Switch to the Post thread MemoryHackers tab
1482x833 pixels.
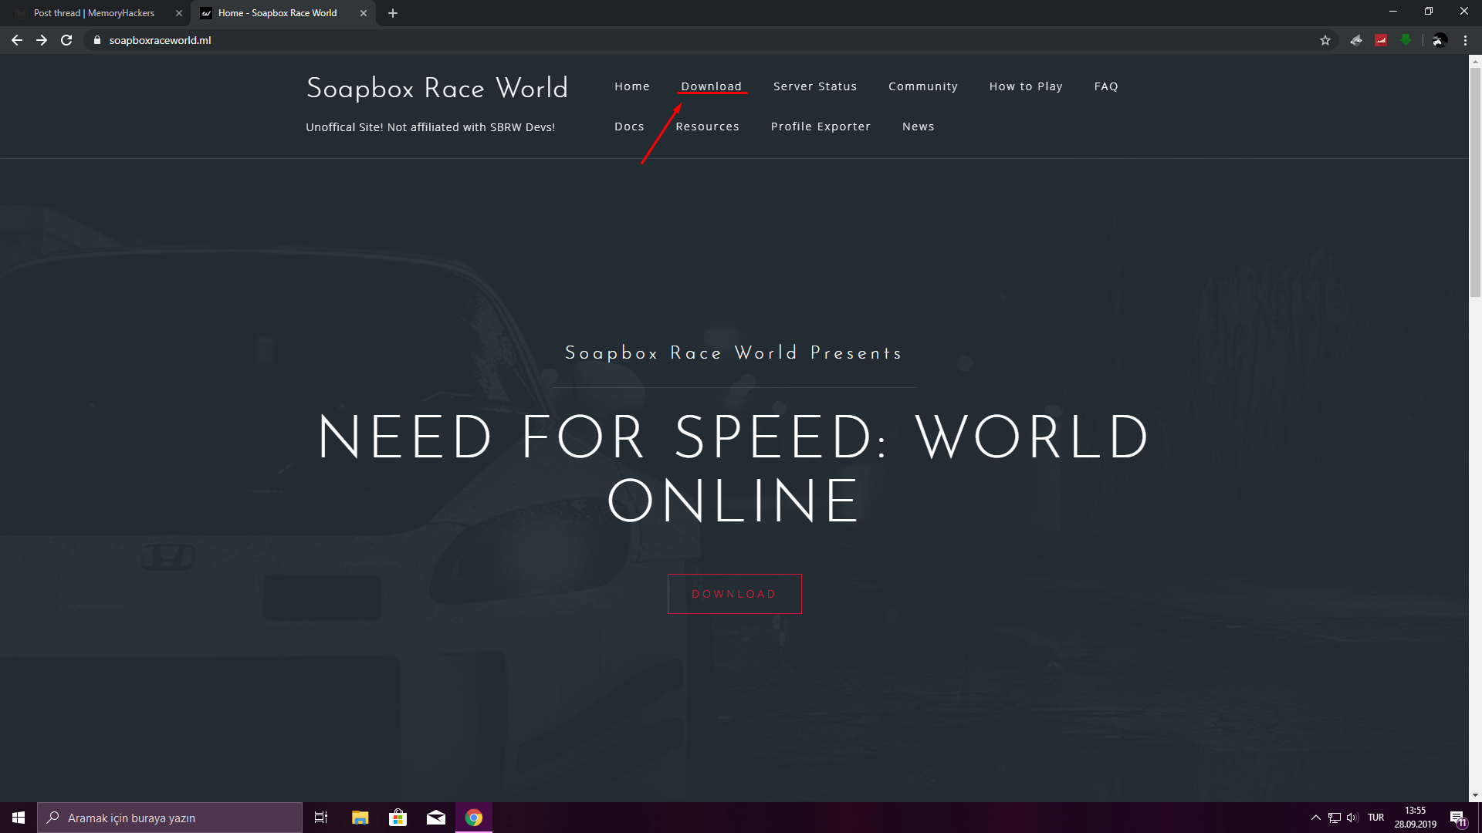pyautogui.click(x=94, y=13)
